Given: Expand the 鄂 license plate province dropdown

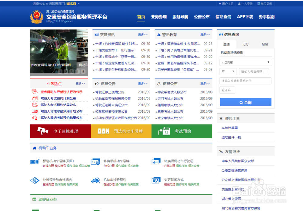Looking at the screenshot, I should [228, 71].
